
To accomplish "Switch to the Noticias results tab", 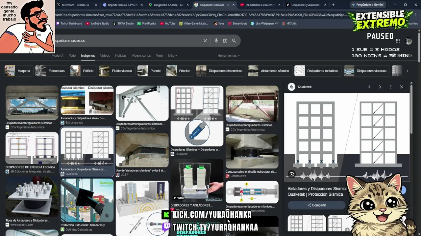I will tap(121, 56).
